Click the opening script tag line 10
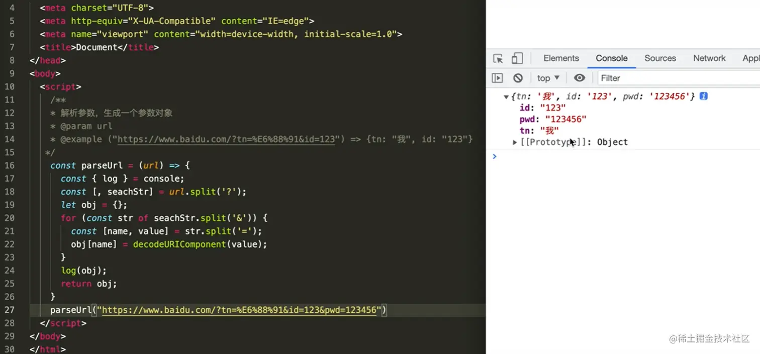 [60, 86]
